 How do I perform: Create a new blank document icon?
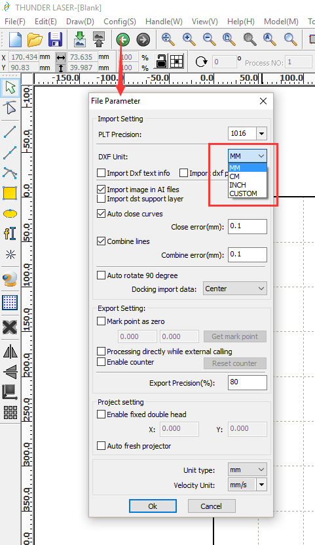point(15,39)
